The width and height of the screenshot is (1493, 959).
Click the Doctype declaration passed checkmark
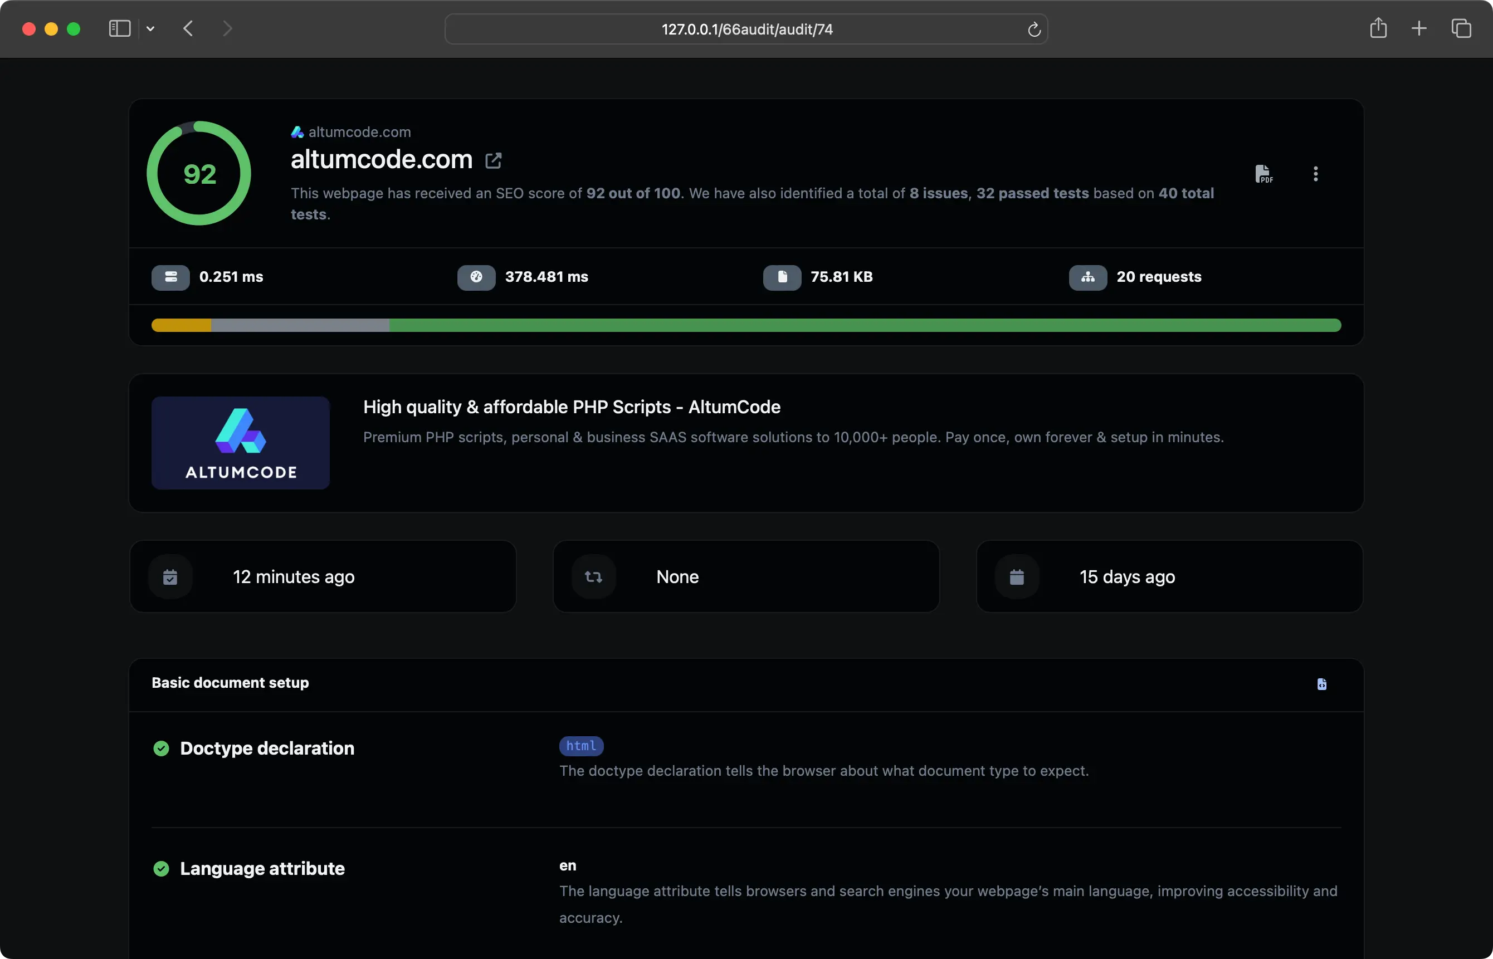[x=162, y=748]
